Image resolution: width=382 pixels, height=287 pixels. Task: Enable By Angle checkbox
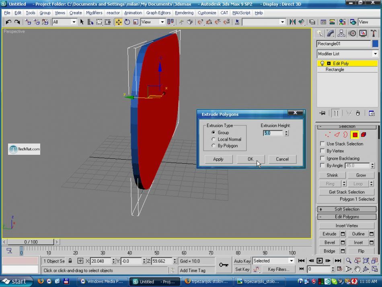click(x=322, y=165)
